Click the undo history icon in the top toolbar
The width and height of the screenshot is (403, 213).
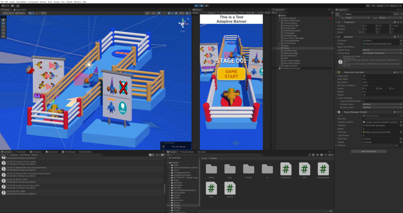368,5
